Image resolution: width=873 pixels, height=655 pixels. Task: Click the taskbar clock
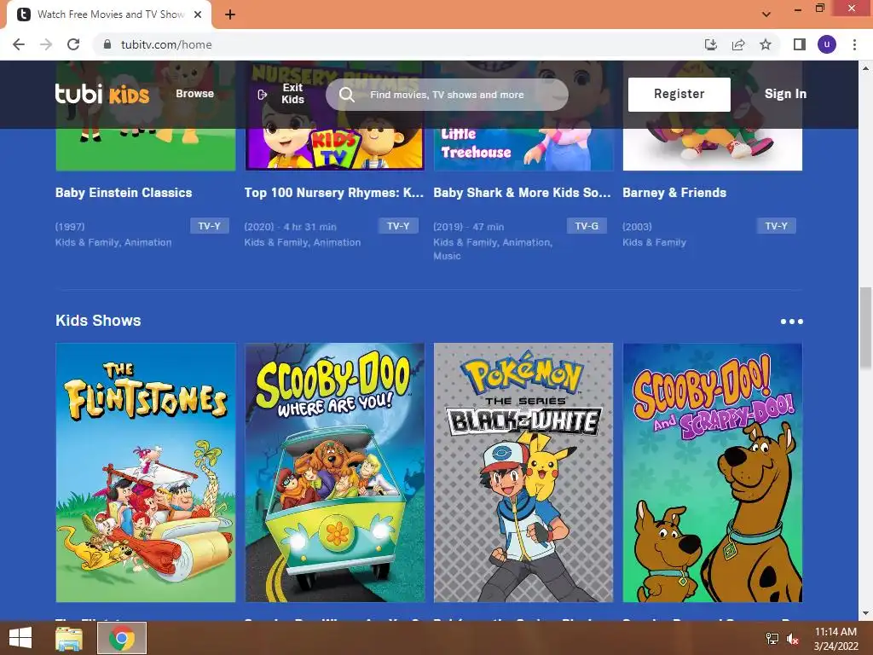coord(835,639)
